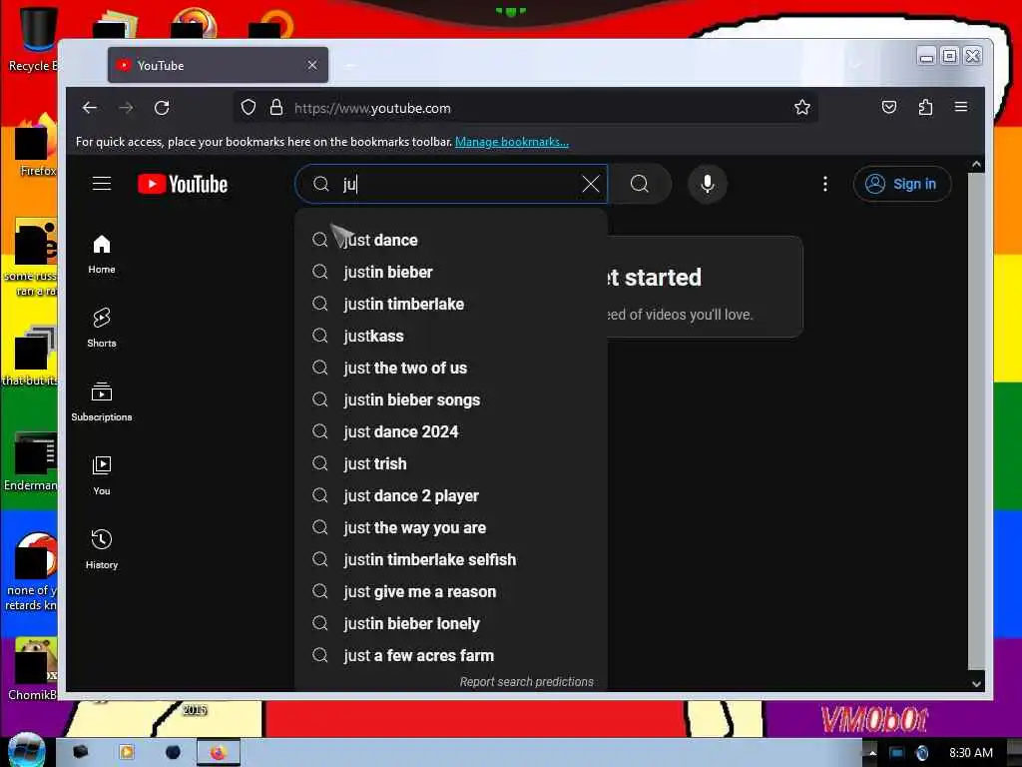Choose the 'justin timberlake' suggestion

coord(451,304)
